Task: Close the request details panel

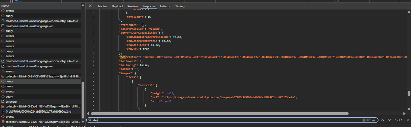Action: click(90, 6)
